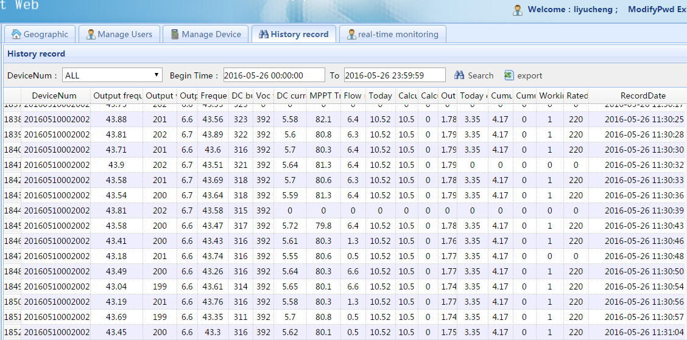Select record date 2016-05-26 11:31:04
The height and width of the screenshot is (340, 687).
click(x=644, y=331)
